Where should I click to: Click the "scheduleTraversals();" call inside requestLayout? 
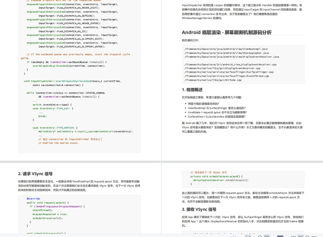pos(48,218)
